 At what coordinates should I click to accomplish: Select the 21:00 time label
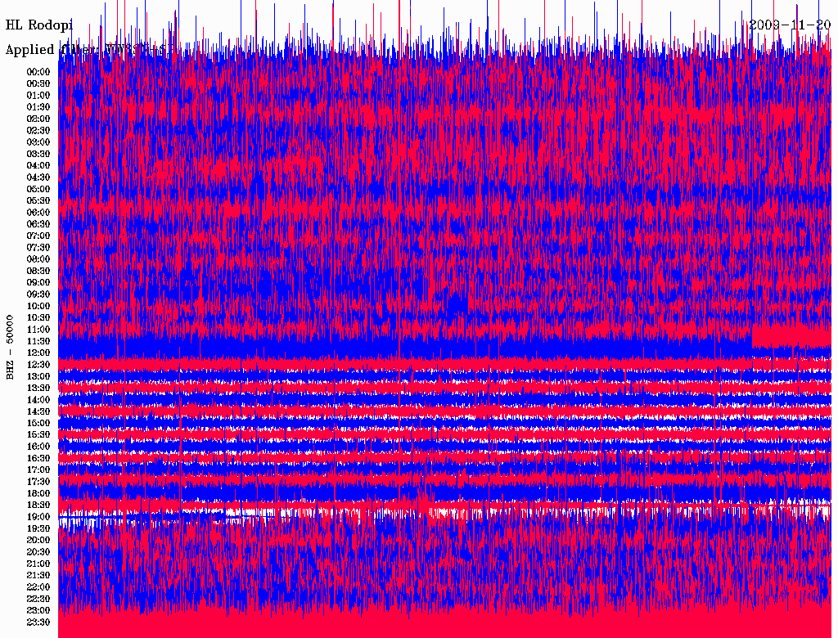tap(38, 564)
